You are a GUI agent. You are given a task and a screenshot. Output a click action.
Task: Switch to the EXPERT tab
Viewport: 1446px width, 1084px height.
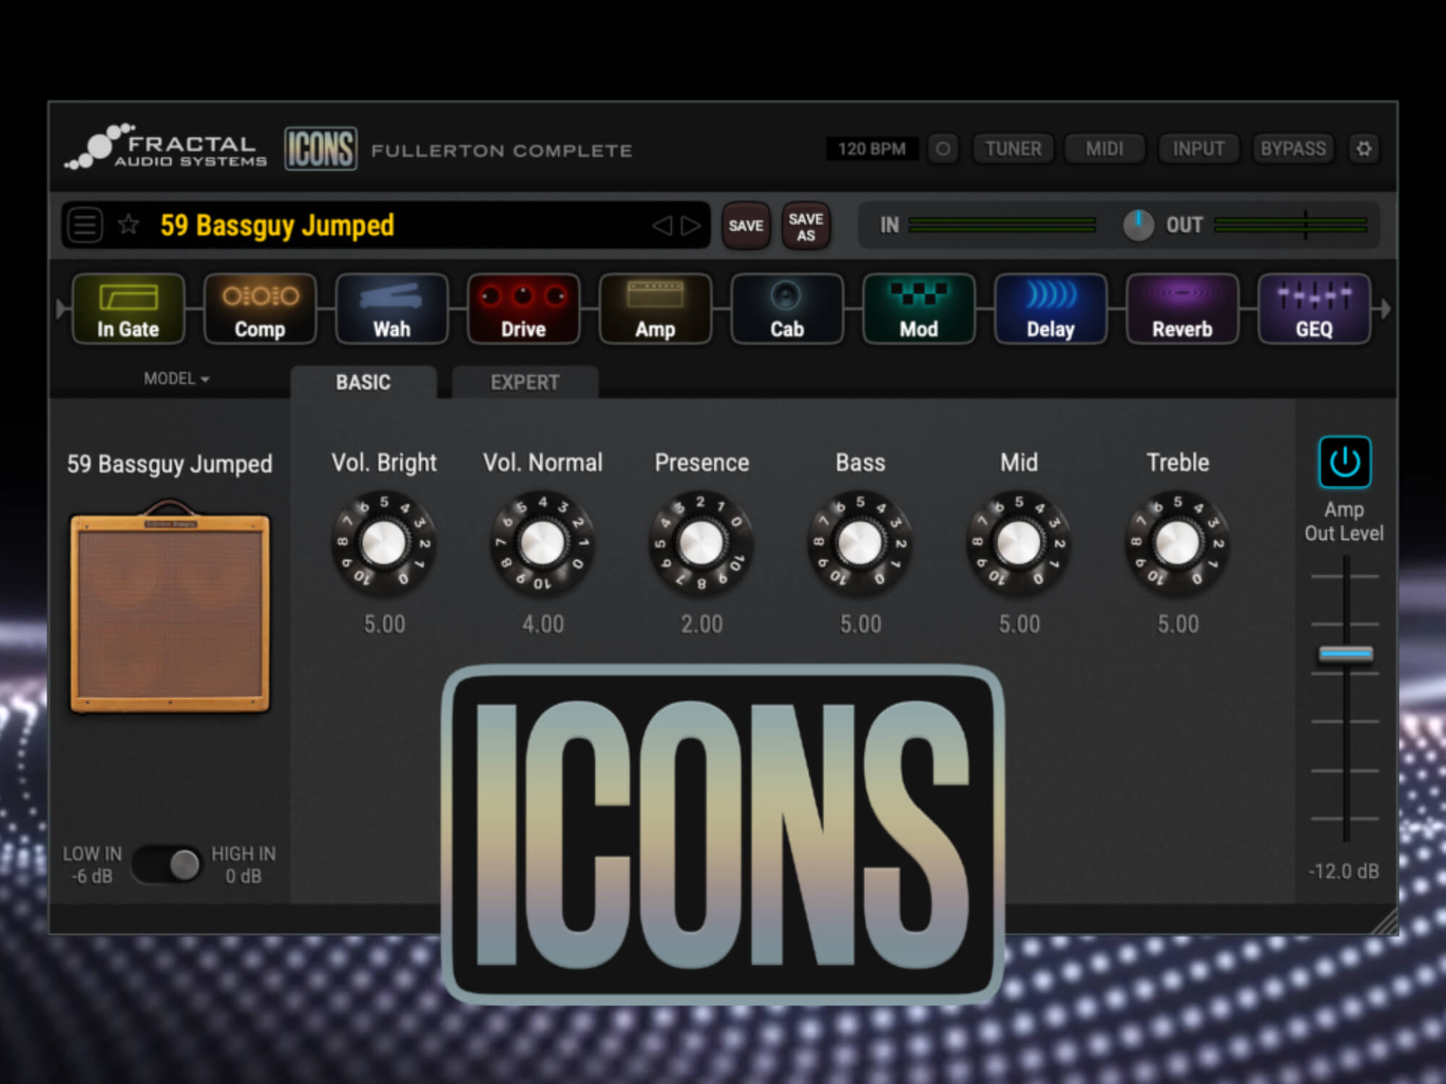tap(524, 382)
